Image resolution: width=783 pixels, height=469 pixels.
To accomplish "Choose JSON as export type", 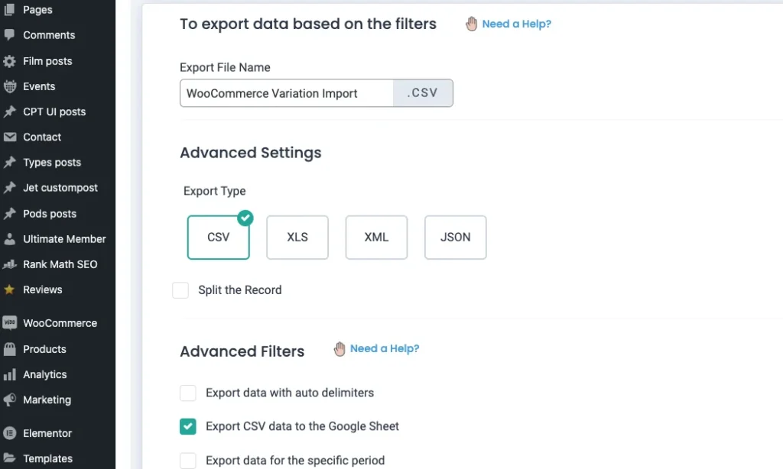I will click(456, 238).
